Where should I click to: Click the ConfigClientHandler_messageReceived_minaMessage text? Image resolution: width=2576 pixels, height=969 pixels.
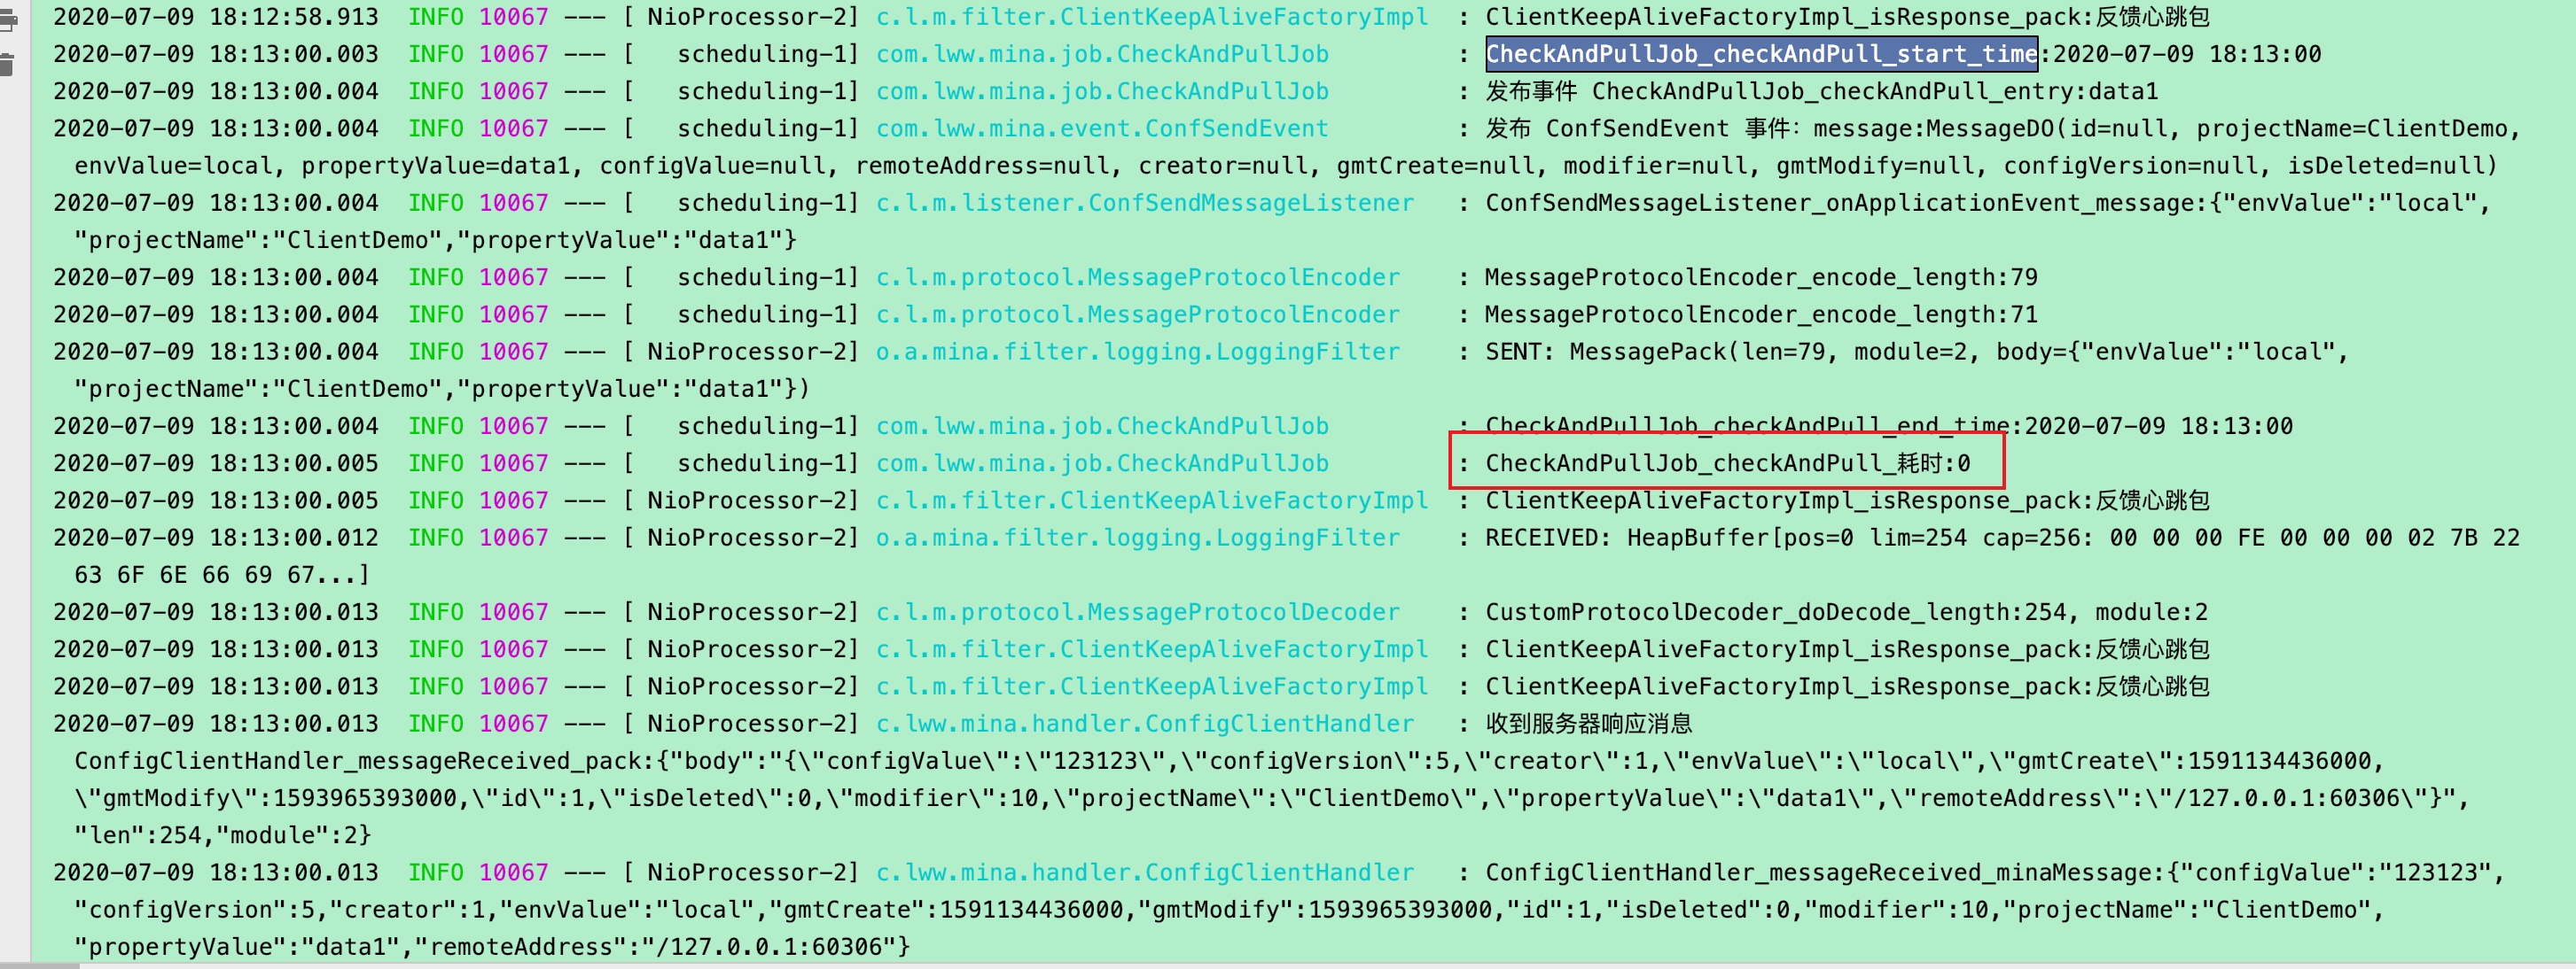1824,873
